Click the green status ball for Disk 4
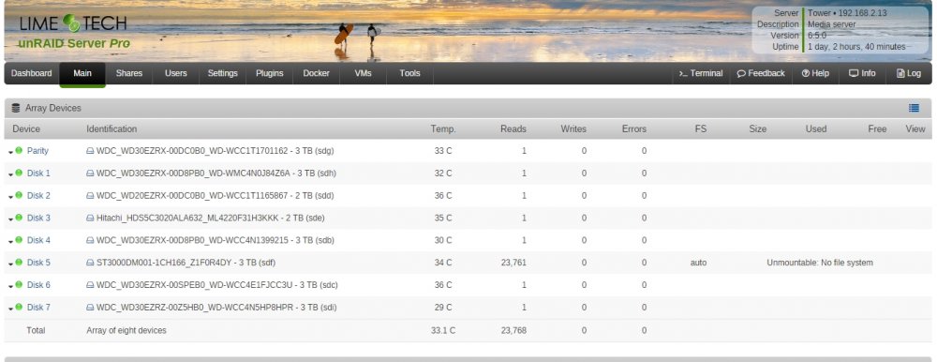The height and width of the screenshot is (362, 937). coord(19,239)
